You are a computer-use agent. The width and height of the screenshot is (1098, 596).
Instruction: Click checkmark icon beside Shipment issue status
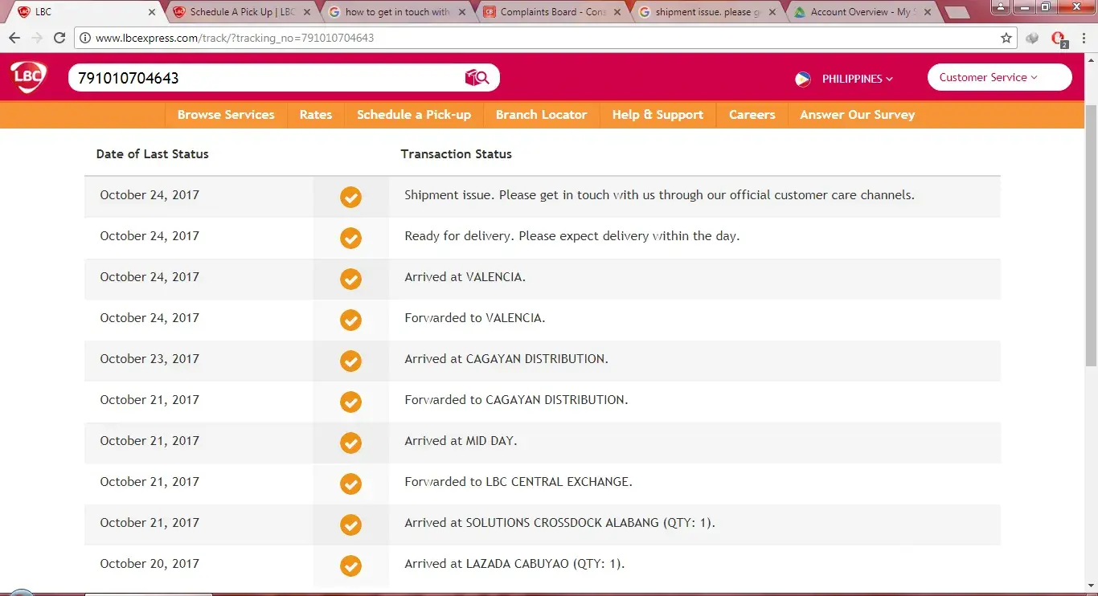350,197
